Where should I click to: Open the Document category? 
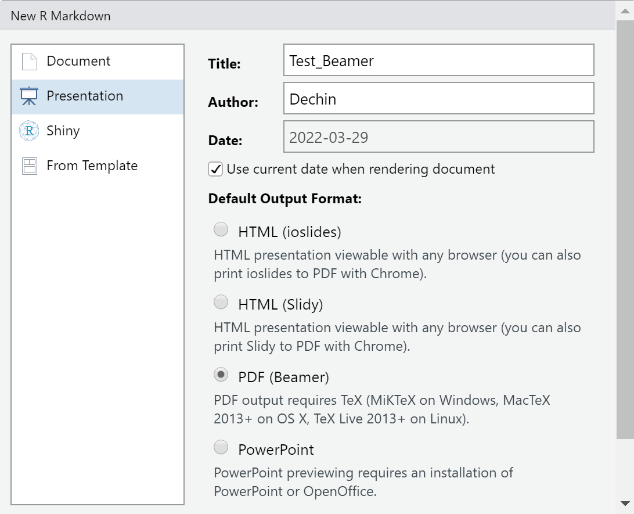78,62
